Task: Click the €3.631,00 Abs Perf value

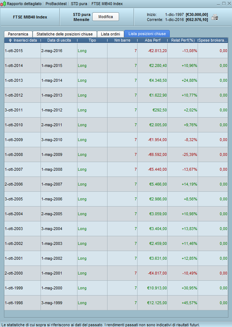Action: (x=158, y=258)
